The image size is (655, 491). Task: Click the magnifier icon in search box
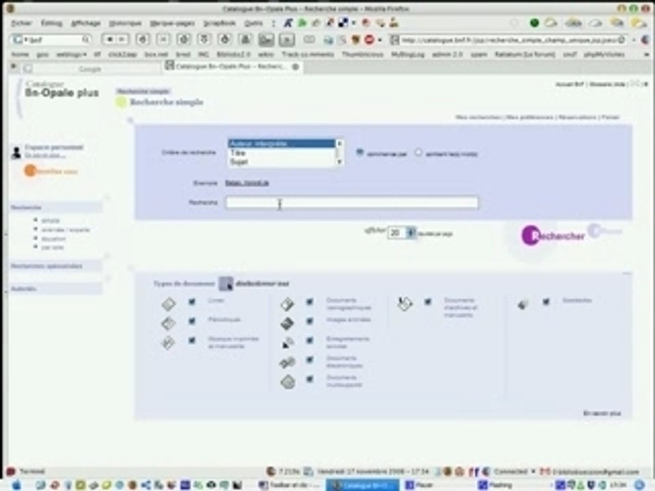(86, 40)
